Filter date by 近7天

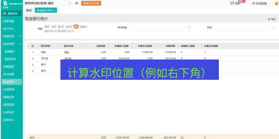click(x=61, y=27)
